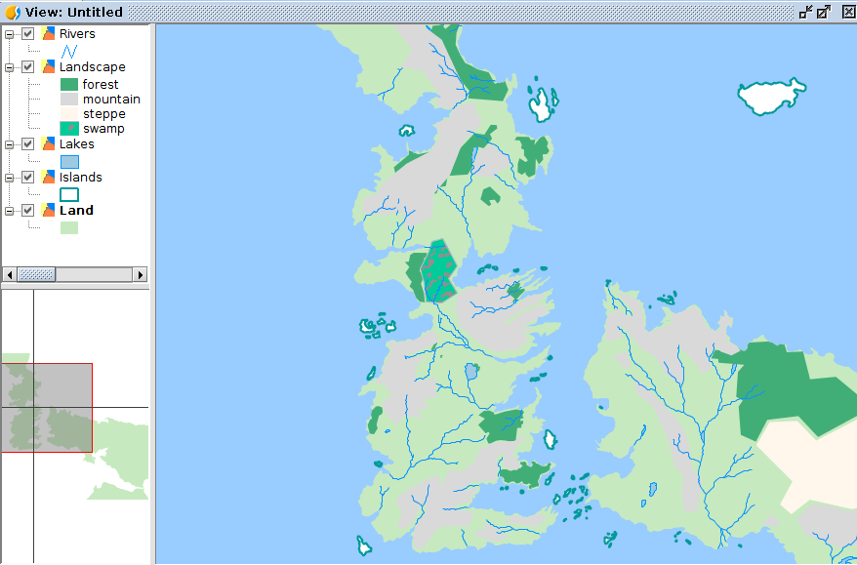
Task: Click the Land layer icon
Action: pos(49,211)
